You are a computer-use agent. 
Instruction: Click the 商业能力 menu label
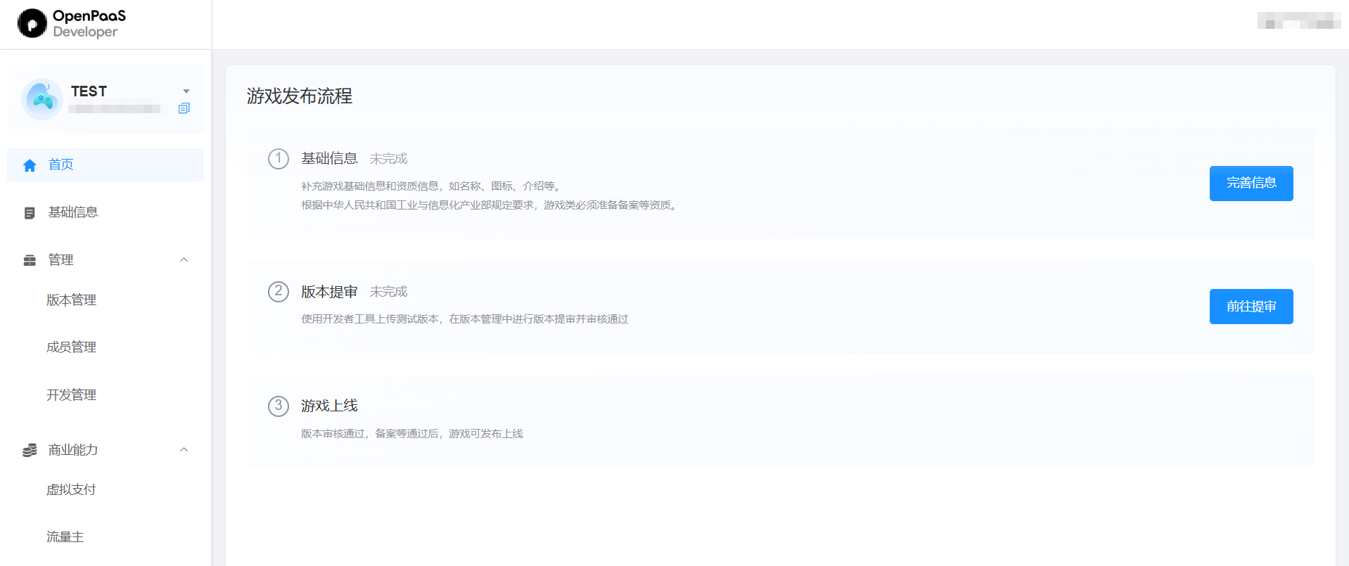(x=73, y=450)
